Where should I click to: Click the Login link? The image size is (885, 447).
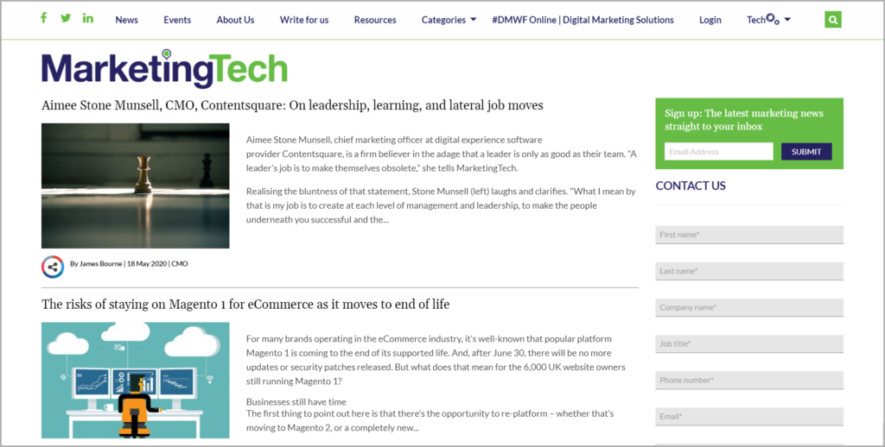(x=710, y=20)
